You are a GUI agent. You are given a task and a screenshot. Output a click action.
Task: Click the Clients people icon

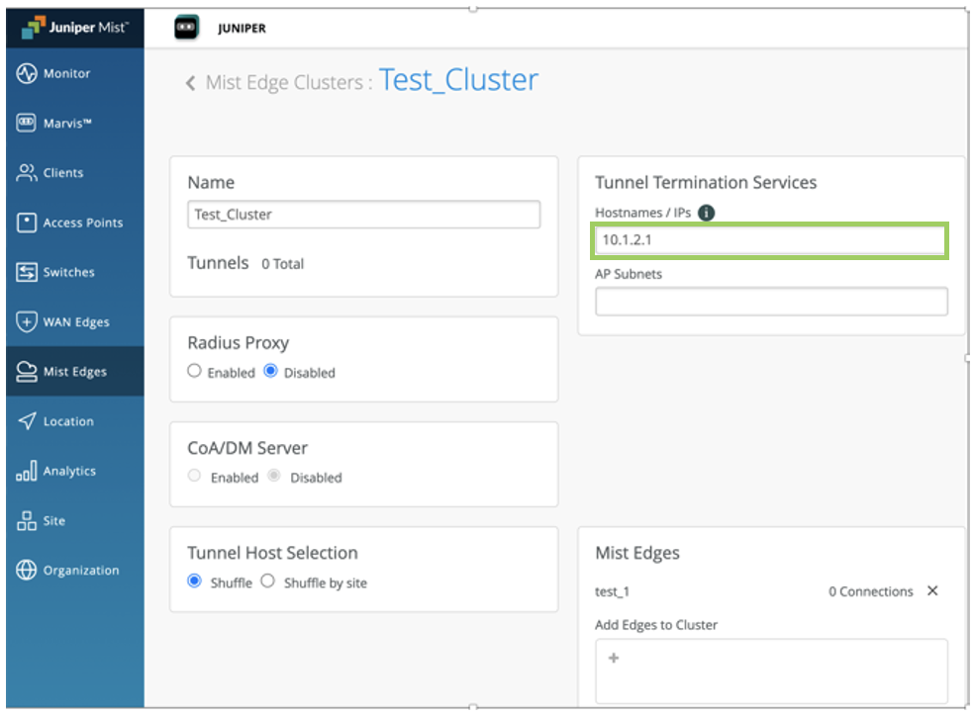tap(27, 173)
